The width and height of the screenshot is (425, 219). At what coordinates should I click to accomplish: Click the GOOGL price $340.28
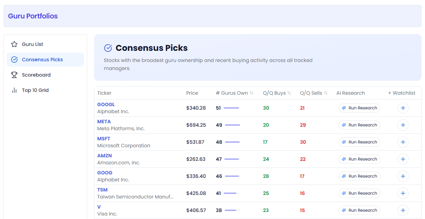click(196, 108)
